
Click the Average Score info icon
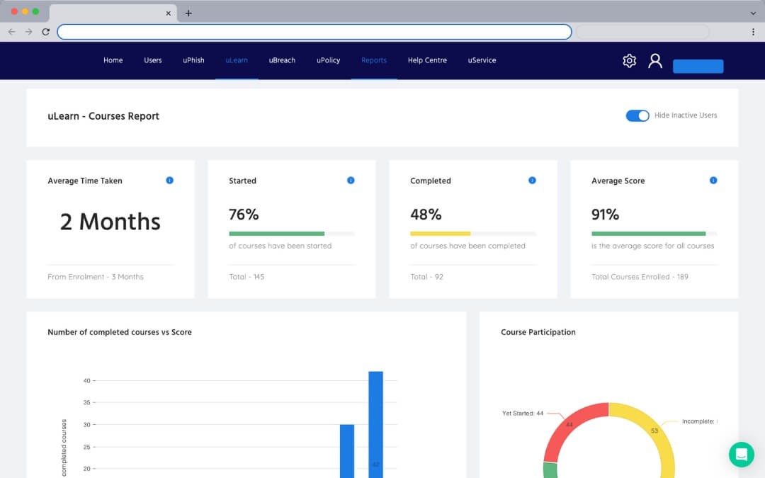(x=713, y=181)
